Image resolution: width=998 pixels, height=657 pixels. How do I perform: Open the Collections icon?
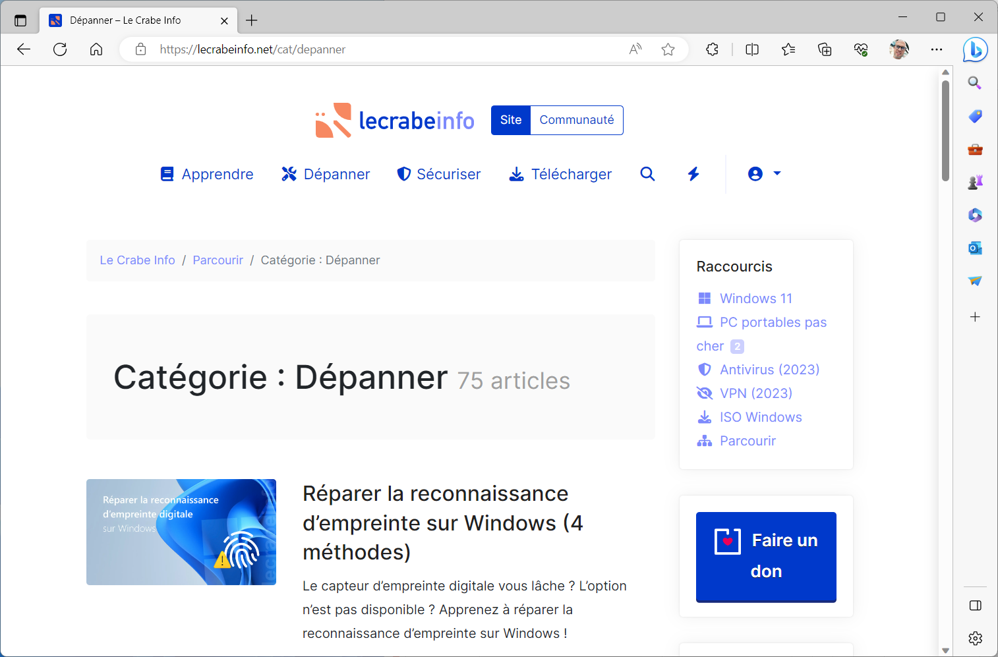click(825, 49)
